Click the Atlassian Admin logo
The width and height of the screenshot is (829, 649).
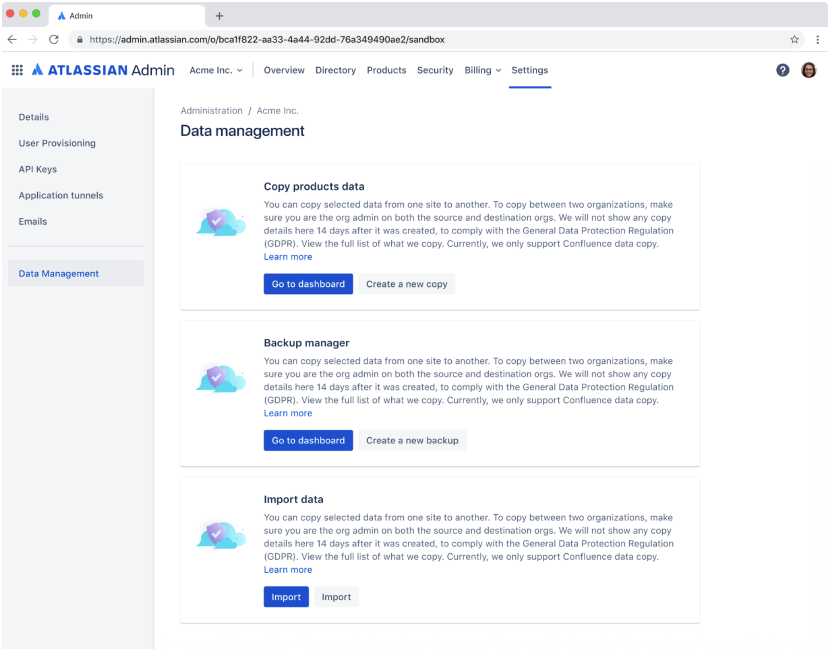coord(103,70)
